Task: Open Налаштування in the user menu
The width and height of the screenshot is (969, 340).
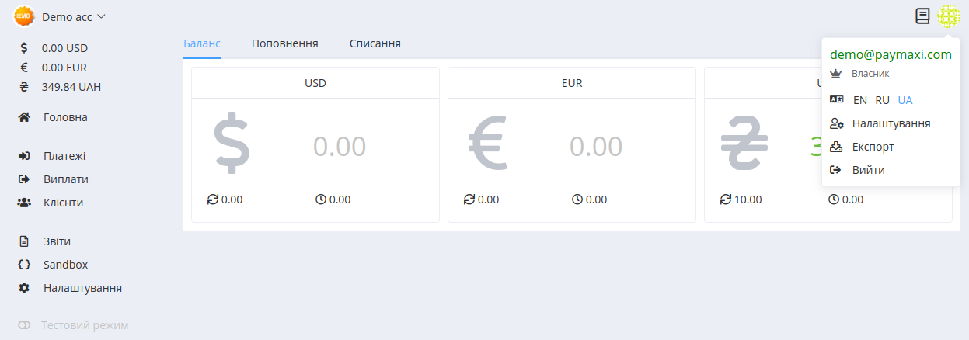Action: click(x=891, y=123)
